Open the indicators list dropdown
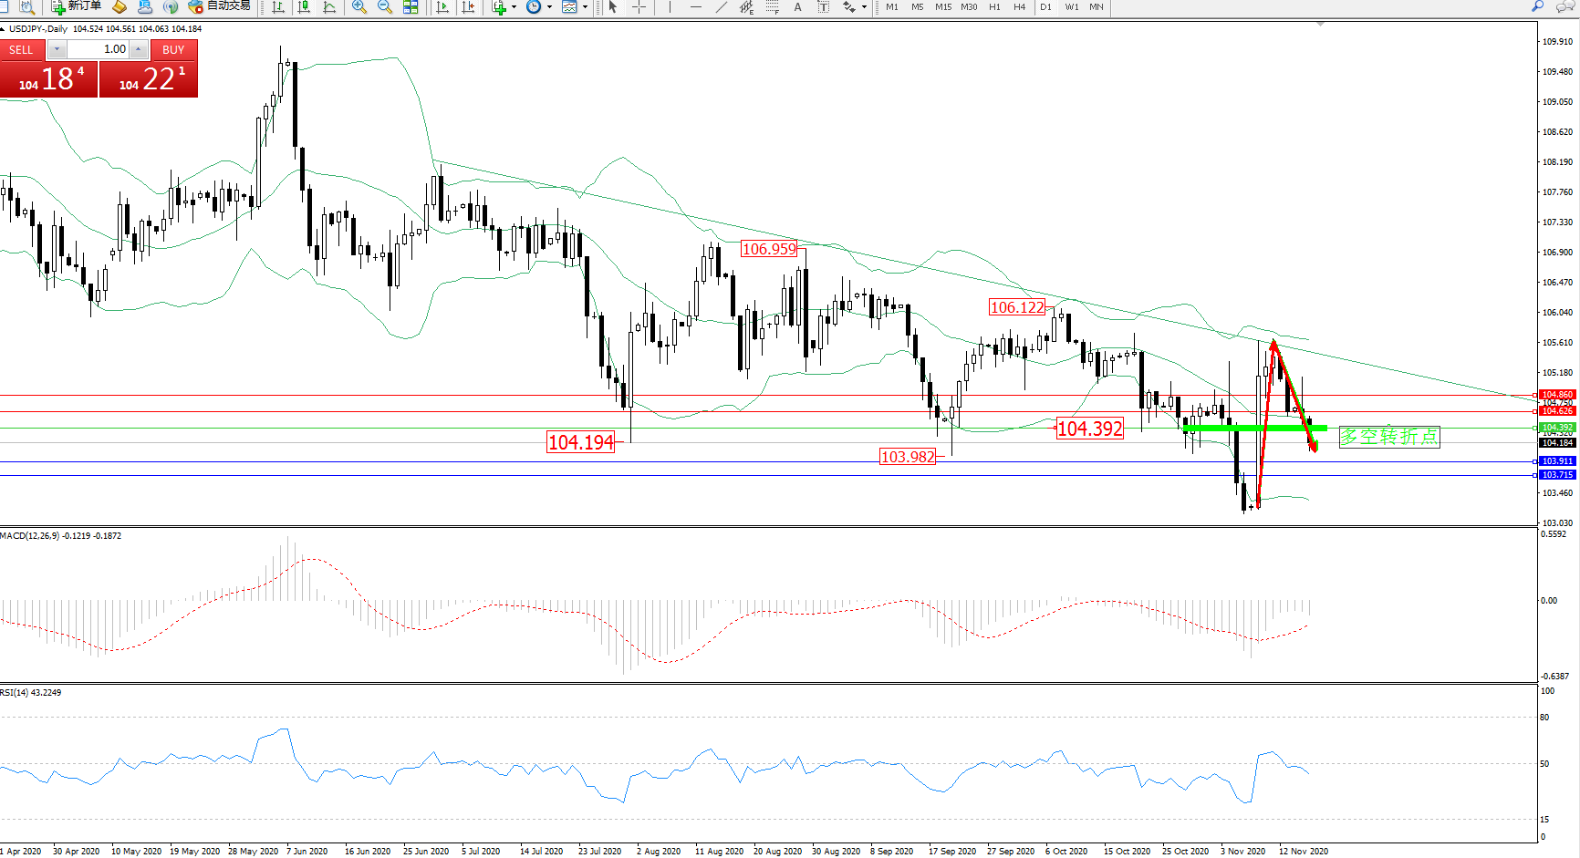Viewport: 1580px width, 858px height. (x=515, y=6)
